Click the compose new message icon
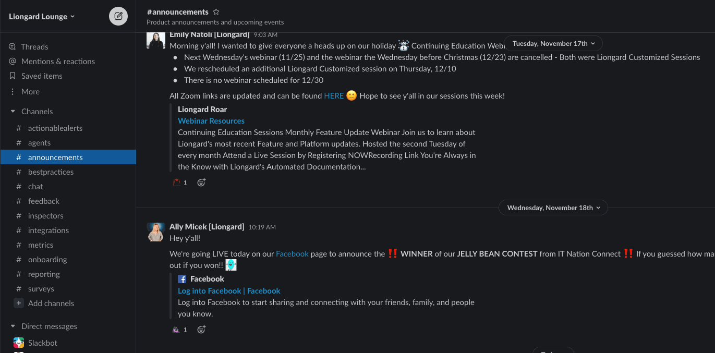Image resolution: width=715 pixels, height=353 pixels. (118, 16)
